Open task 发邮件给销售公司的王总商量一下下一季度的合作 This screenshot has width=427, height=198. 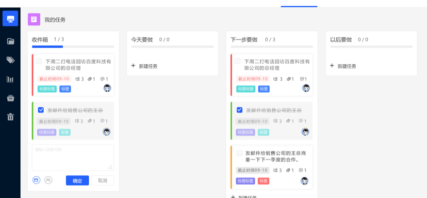pos(276,156)
